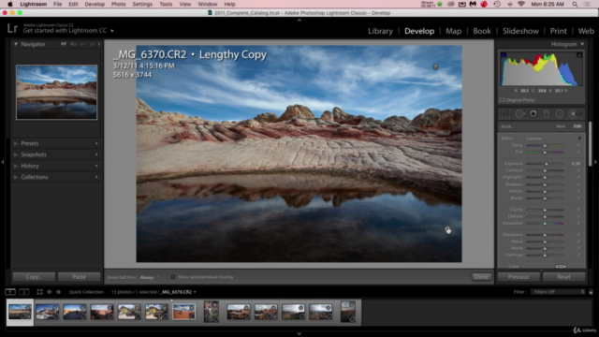Clear history with the X icon
The width and height of the screenshot is (599, 337).
coord(96,166)
